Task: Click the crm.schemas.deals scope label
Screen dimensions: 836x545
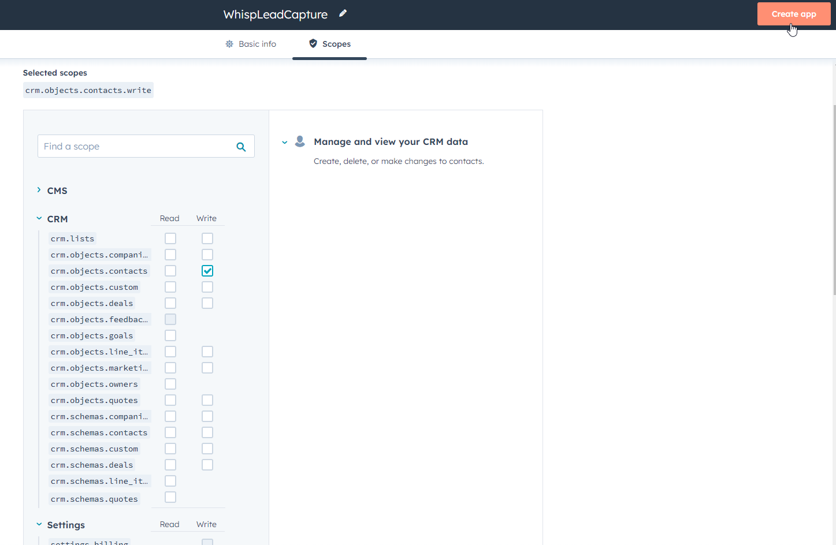Action: [92, 465]
